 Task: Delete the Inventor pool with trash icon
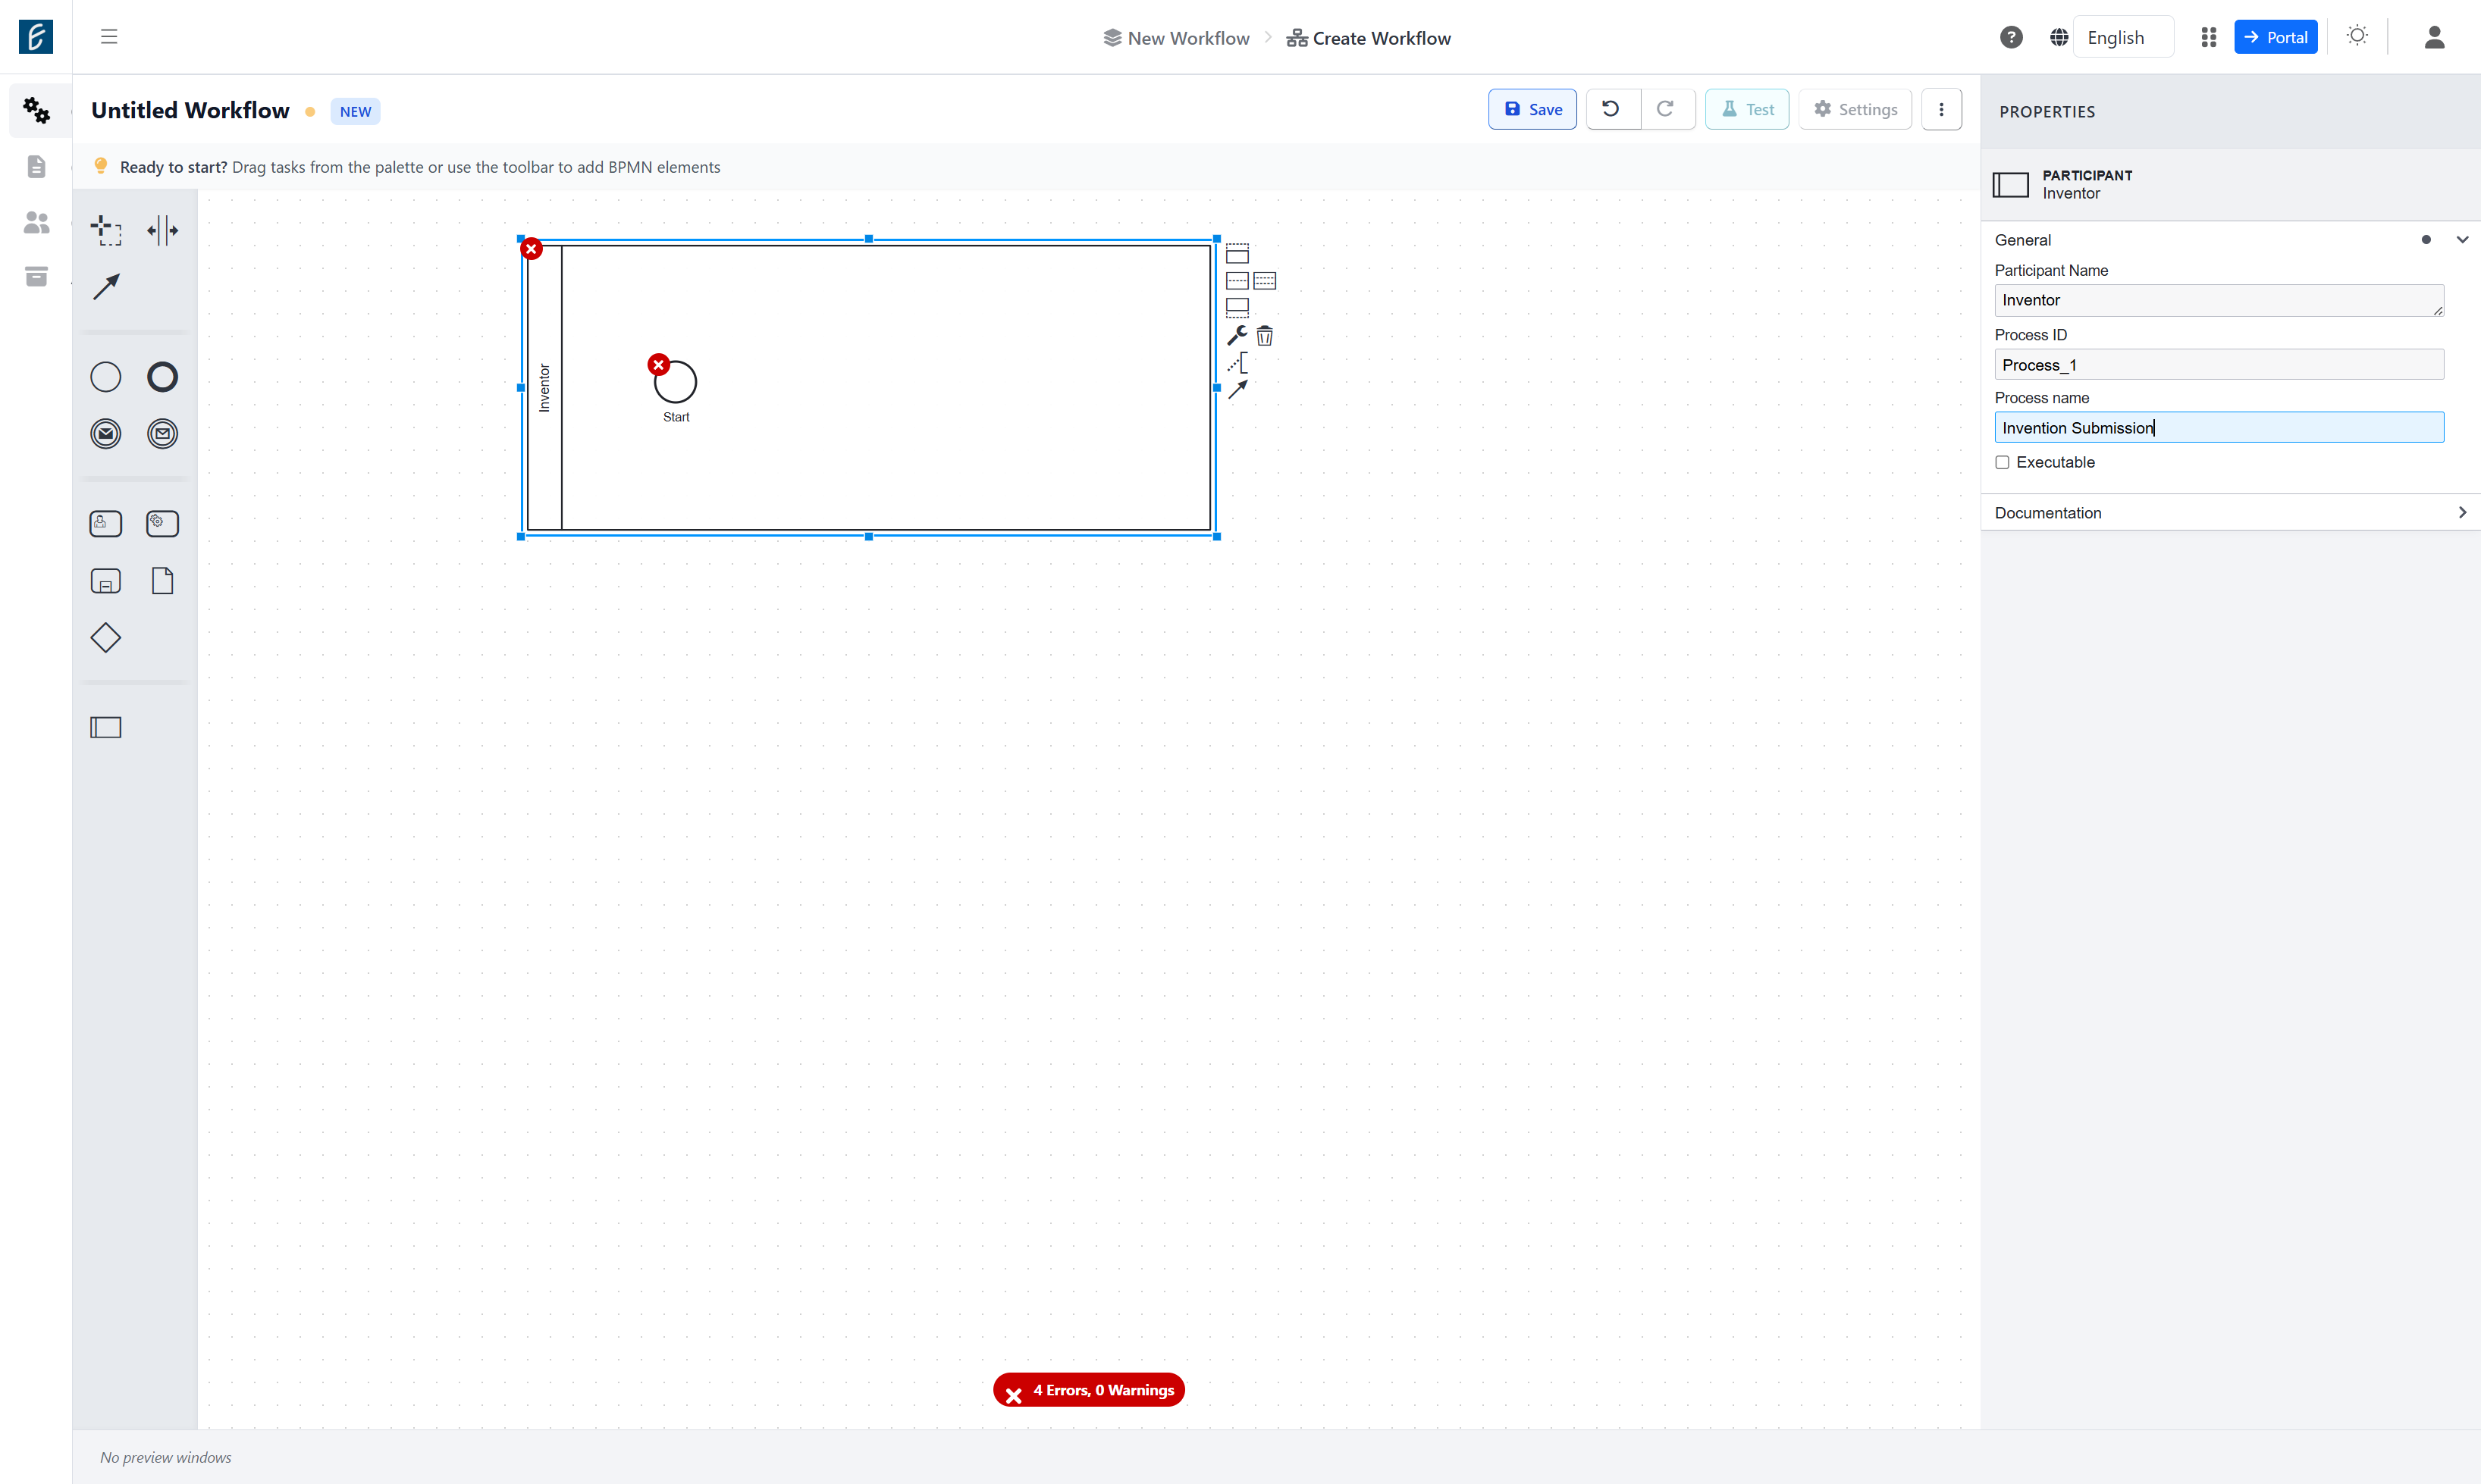[1265, 335]
